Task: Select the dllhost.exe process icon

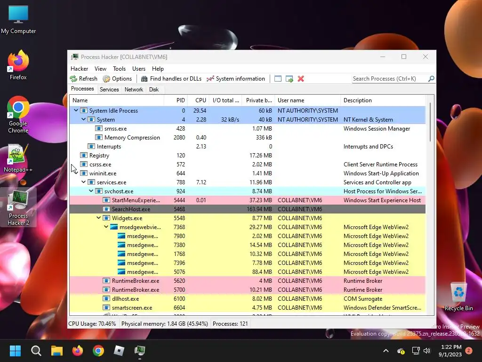Action: coord(106,298)
